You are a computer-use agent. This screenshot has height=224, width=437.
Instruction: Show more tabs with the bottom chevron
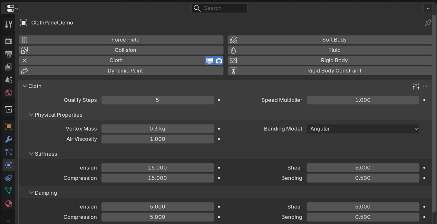coord(8,221)
